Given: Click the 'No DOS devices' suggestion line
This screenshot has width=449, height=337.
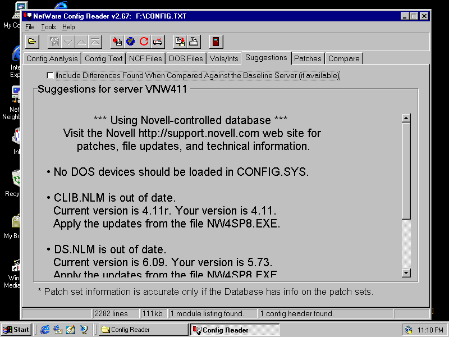Looking at the screenshot, I should click(x=181, y=172).
